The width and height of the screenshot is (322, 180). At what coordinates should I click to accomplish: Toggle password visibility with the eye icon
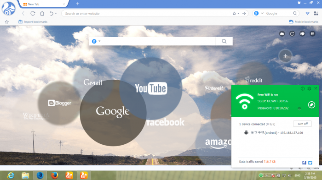[299, 109]
